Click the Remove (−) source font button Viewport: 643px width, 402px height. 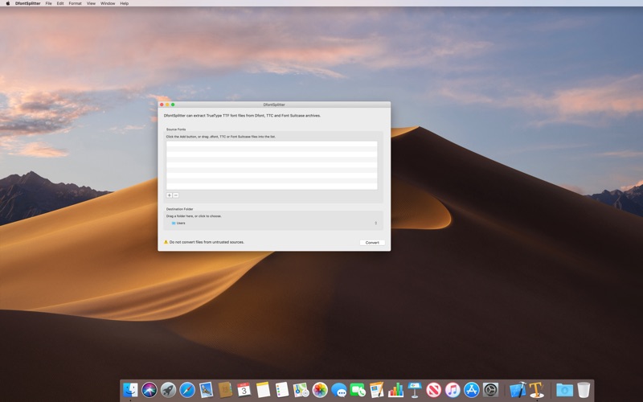[x=175, y=195]
